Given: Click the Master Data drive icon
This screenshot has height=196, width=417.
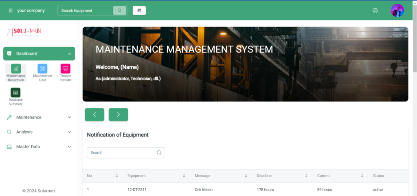Looking at the screenshot, I should pyautogui.click(x=9, y=147).
